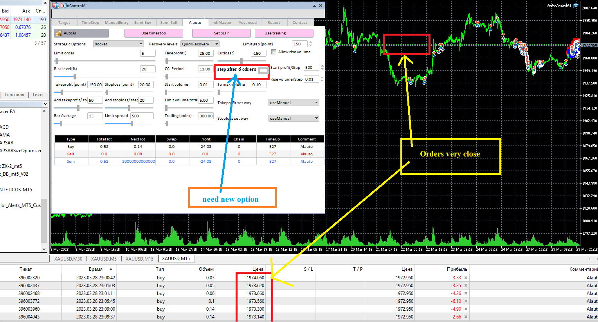Open the Advanced tab
Screen dimensions: 598x322
[248, 23]
